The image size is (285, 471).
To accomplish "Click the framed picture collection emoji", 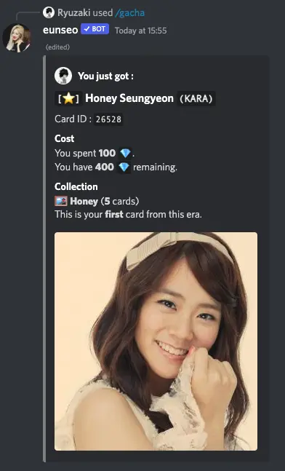I will point(61,201).
